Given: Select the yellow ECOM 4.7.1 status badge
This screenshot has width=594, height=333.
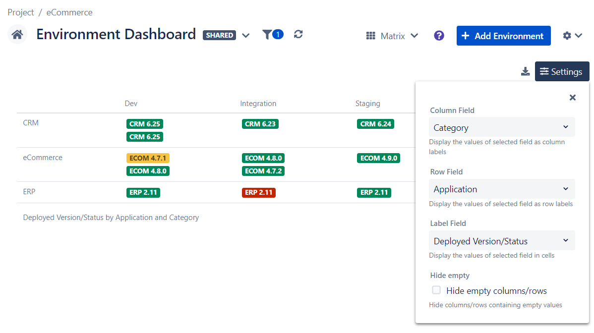Looking at the screenshot, I should point(148,158).
